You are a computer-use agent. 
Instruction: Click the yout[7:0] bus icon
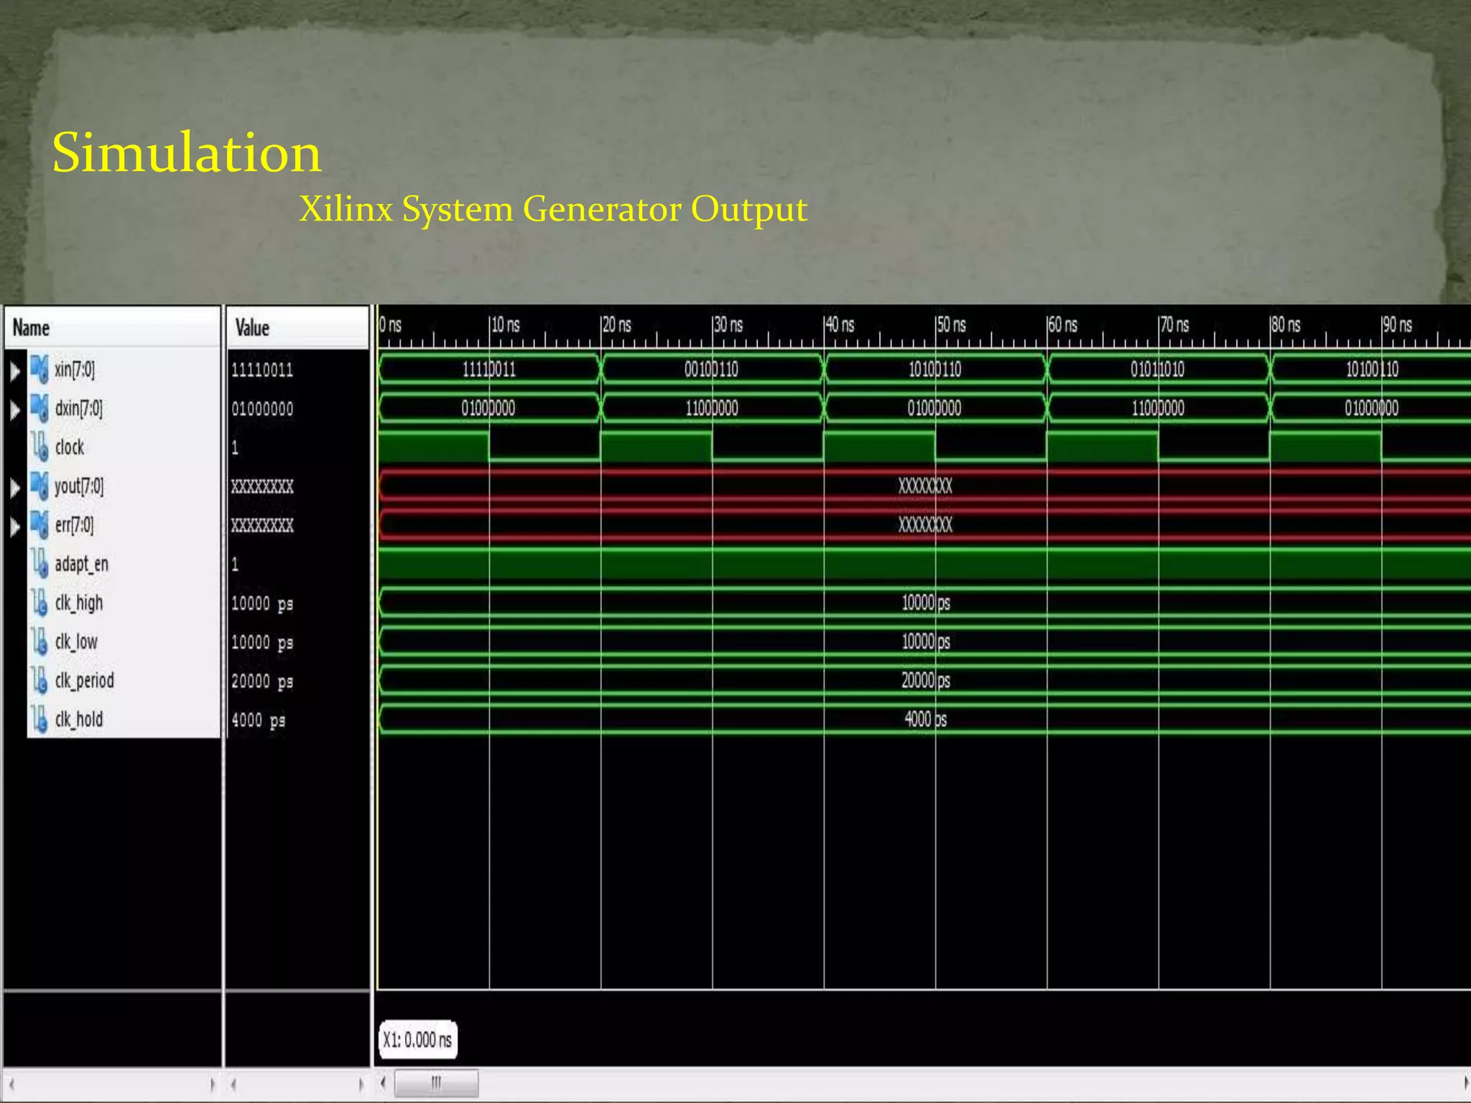click(x=40, y=486)
